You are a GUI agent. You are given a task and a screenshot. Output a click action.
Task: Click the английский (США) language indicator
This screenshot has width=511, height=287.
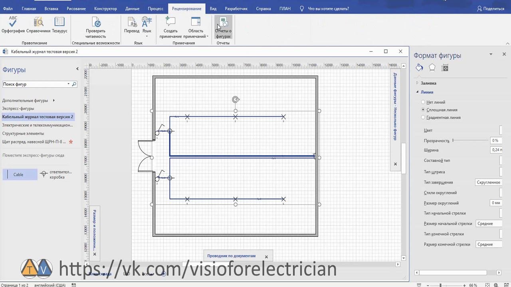tap(50, 285)
